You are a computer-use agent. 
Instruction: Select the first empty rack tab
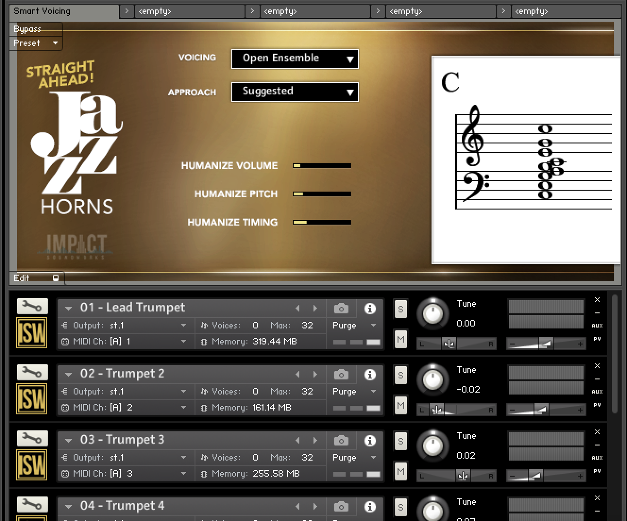coord(189,11)
